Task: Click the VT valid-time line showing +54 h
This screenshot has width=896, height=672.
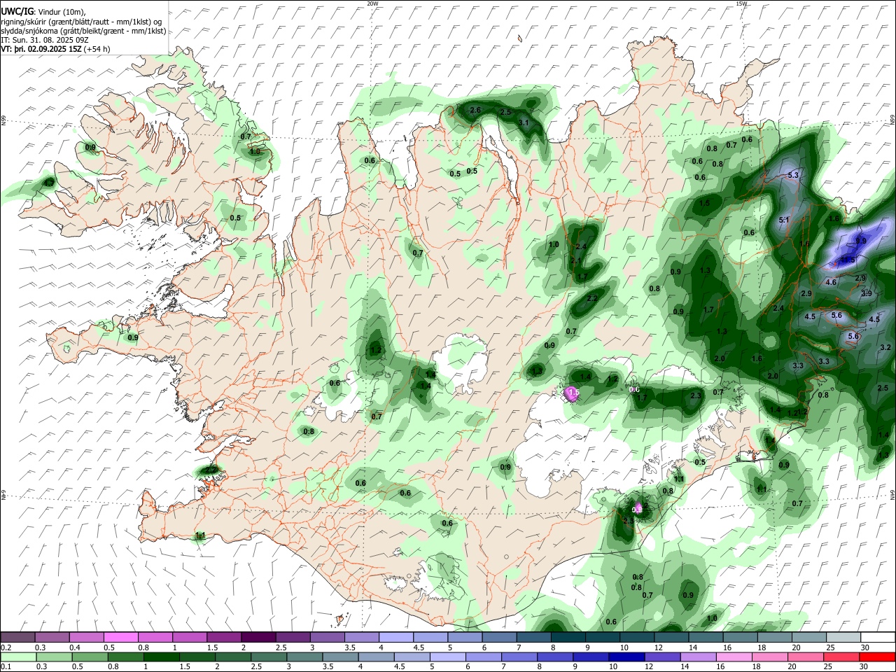Action: (x=55, y=49)
